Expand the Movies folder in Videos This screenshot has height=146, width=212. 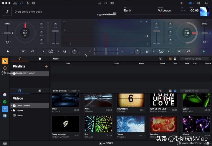click(11, 110)
